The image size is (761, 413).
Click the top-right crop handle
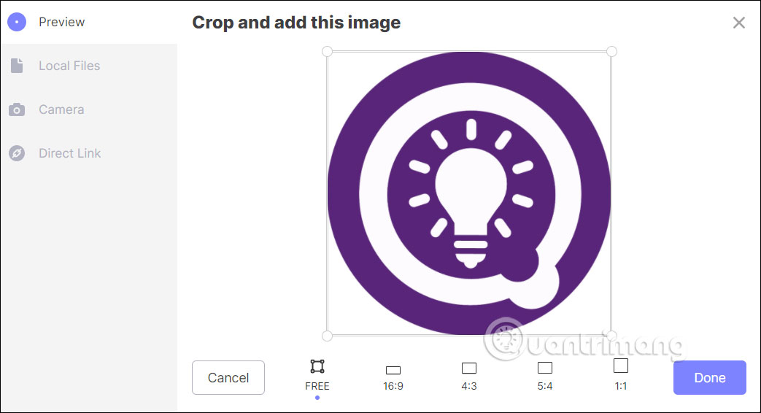611,52
